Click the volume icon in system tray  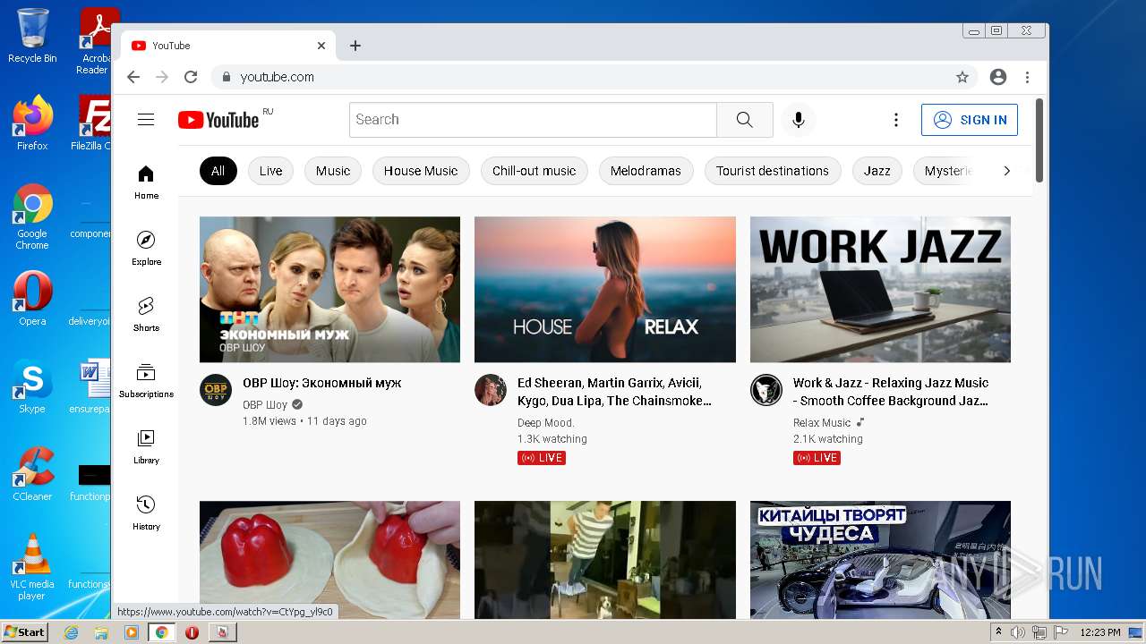coord(1018,632)
